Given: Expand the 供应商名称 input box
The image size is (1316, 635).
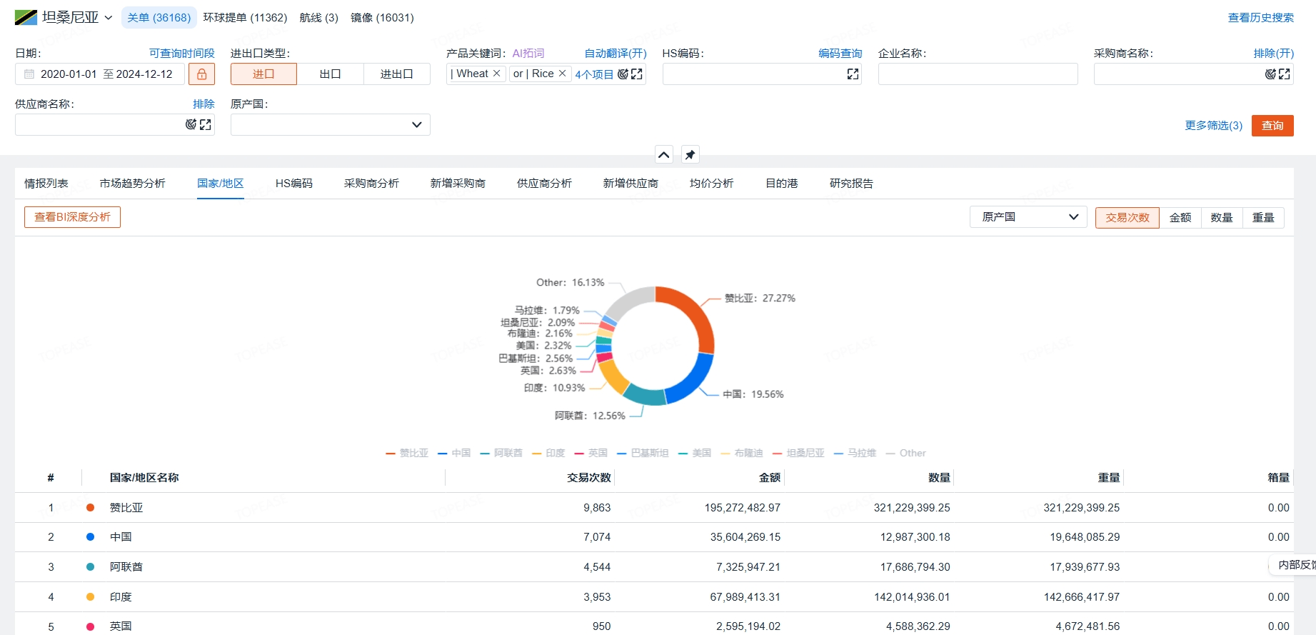Looking at the screenshot, I should coord(206,125).
